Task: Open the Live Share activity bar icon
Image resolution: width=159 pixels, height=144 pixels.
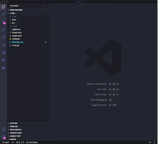Action: 4,60
